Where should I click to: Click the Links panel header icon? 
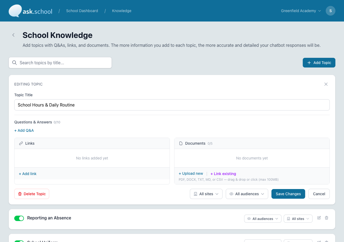(x=21, y=143)
